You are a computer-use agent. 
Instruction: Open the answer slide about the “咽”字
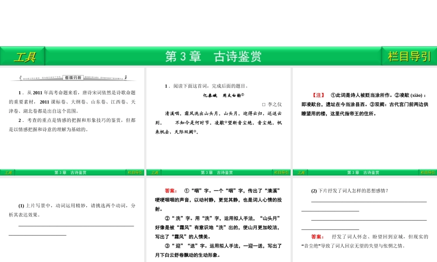pyautogui.click(x=218, y=220)
